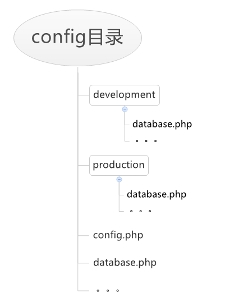Click connector line to root-level database.php
This screenshot has height=297, width=225.
pyautogui.click(x=84, y=263)
